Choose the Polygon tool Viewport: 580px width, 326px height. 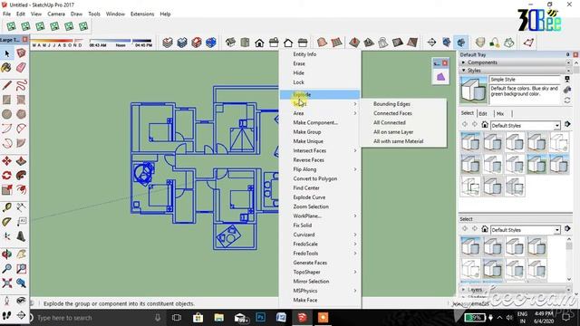tap(21, 114)
